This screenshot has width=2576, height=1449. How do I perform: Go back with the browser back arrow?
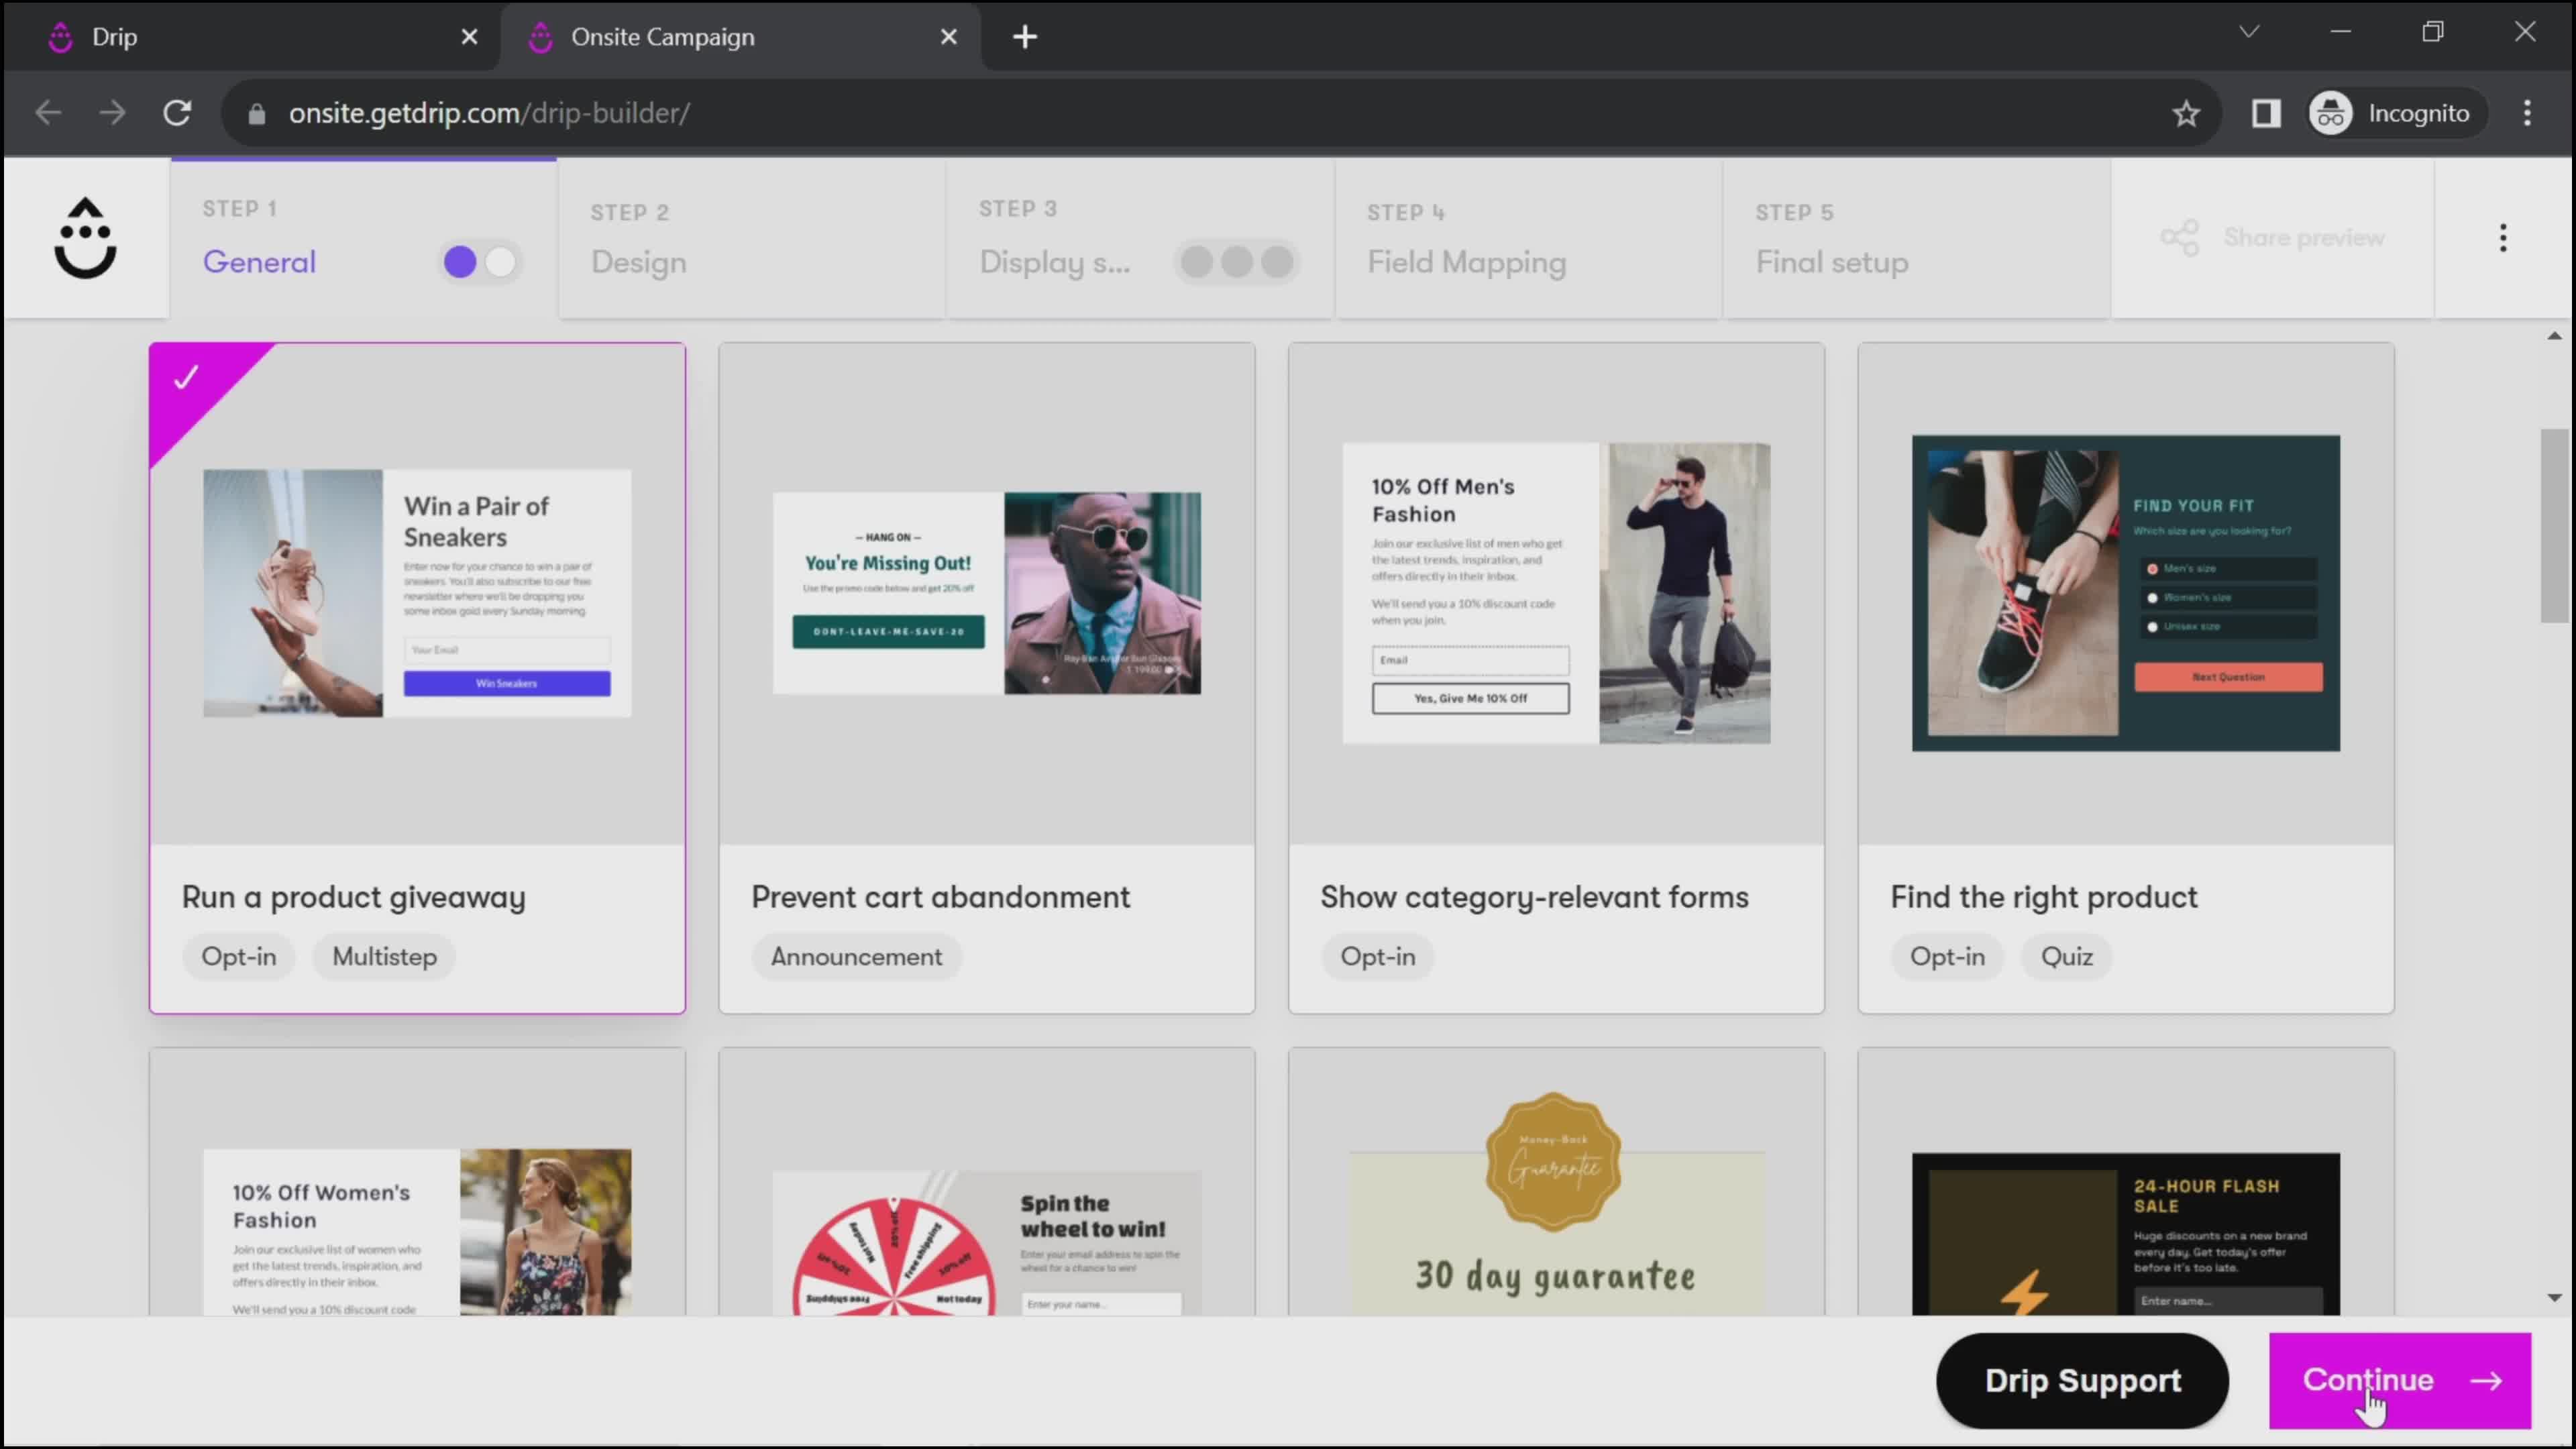[x=48, y=113]
